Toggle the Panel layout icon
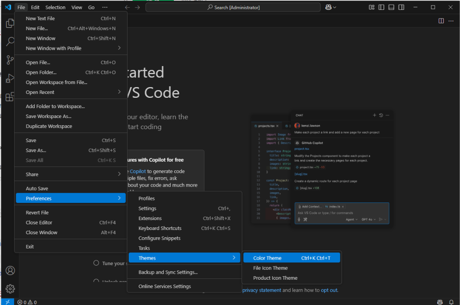 point(391,7)
